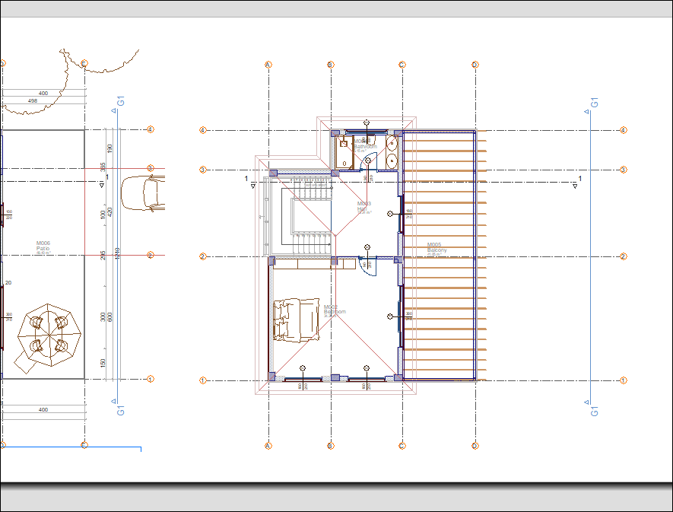673x512 pixels.
Task: Click the 400 dimension below the patio
Action: click(x=43, y=410)
